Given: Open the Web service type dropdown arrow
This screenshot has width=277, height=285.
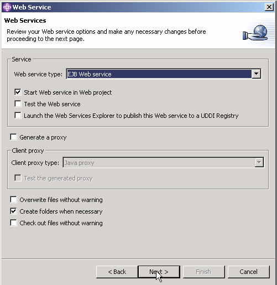Looking at the screenshot, I should coord(256,74).
